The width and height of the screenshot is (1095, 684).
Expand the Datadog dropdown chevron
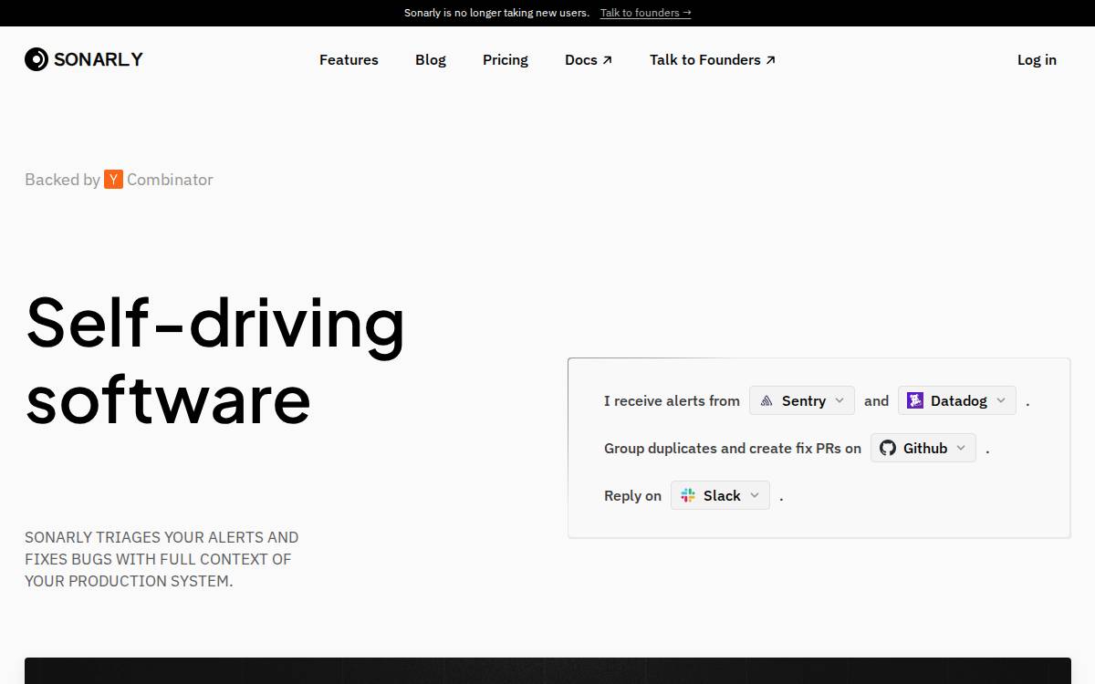(1001, 400)
